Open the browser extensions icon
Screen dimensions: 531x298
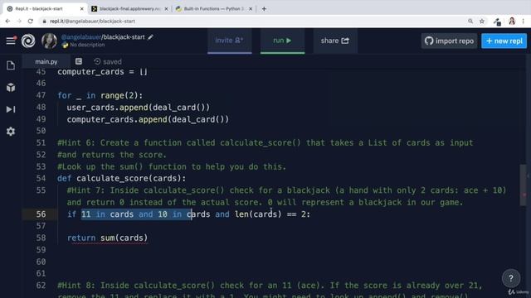497,22
